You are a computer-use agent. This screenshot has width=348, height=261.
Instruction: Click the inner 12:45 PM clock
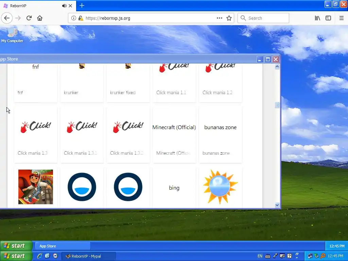[337, 246]
